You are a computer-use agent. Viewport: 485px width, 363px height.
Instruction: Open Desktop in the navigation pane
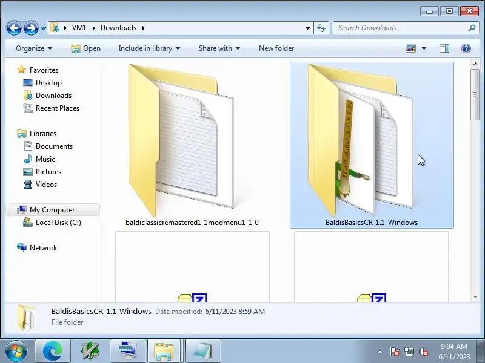[48, 83]
